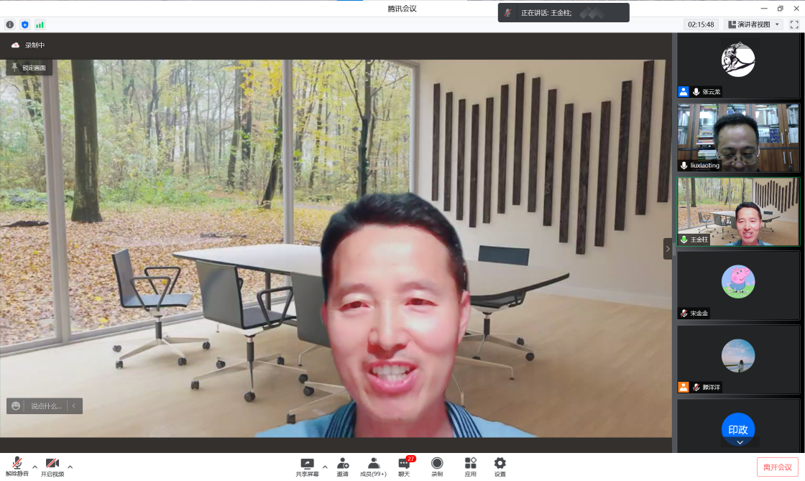Open the 邀请 (invite) icon

tap(343, 467)
